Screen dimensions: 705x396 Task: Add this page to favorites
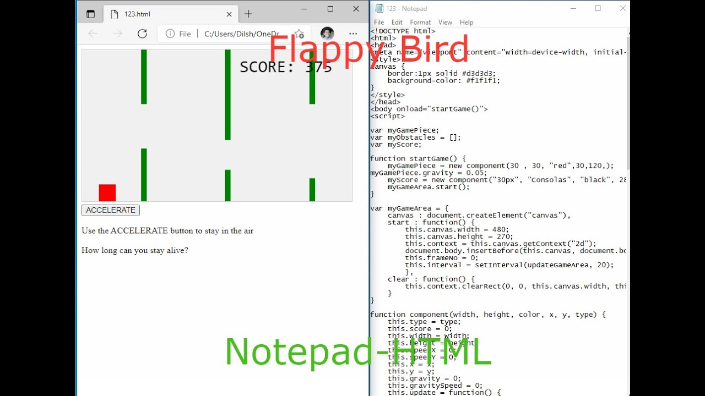pos(299,34)
